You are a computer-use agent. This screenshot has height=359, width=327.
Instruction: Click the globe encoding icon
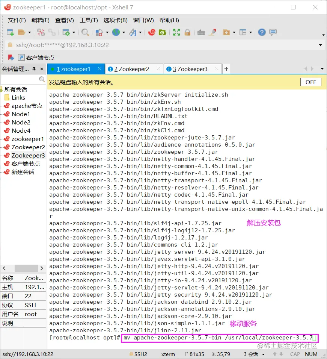pos(116,32)
